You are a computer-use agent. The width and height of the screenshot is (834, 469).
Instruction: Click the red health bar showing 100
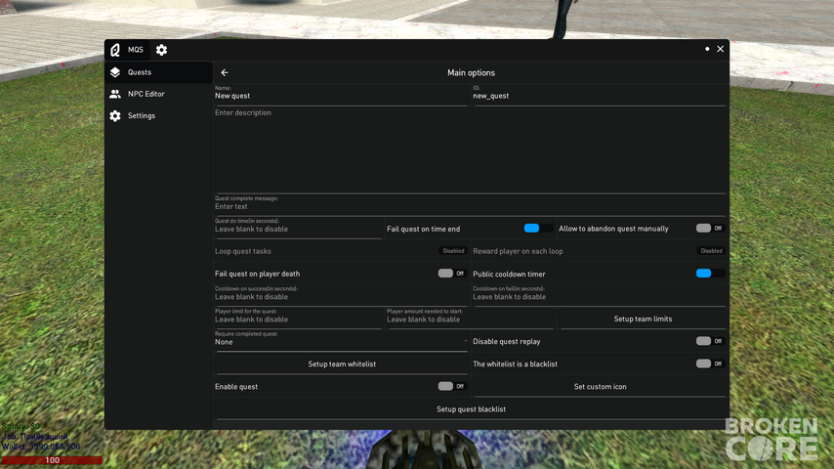[52, 460]
